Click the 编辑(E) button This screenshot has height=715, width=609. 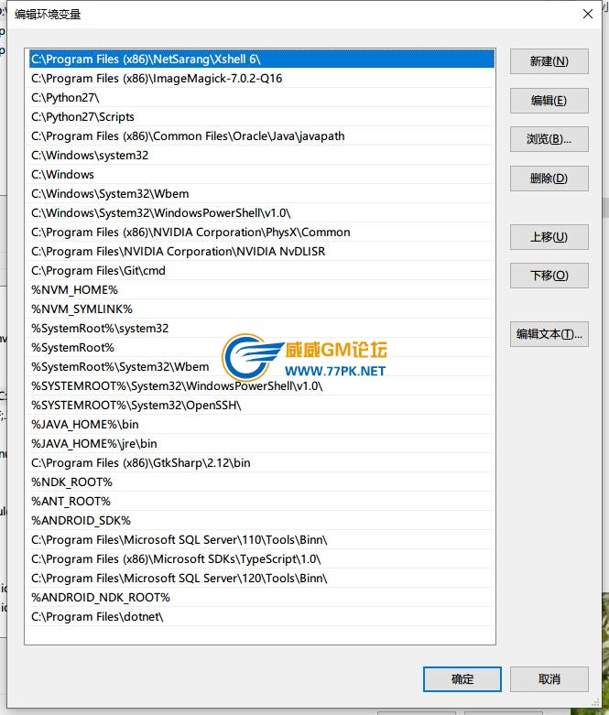(549, 101)
